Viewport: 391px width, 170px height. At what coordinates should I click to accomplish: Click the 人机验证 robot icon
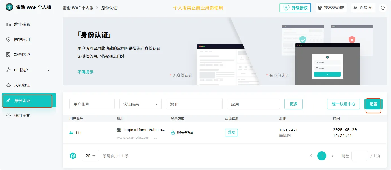point(8,85)
